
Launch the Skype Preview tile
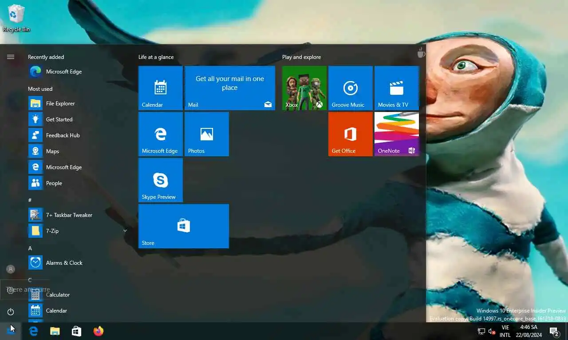tap(161, 180)
